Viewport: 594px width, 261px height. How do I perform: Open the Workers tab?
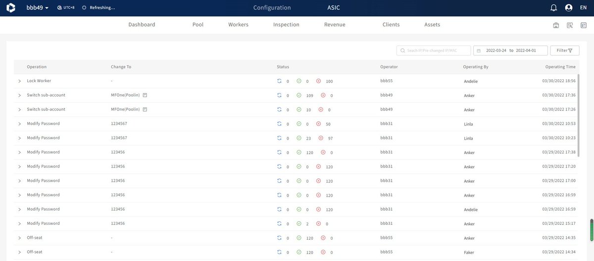tap(238, 24)
